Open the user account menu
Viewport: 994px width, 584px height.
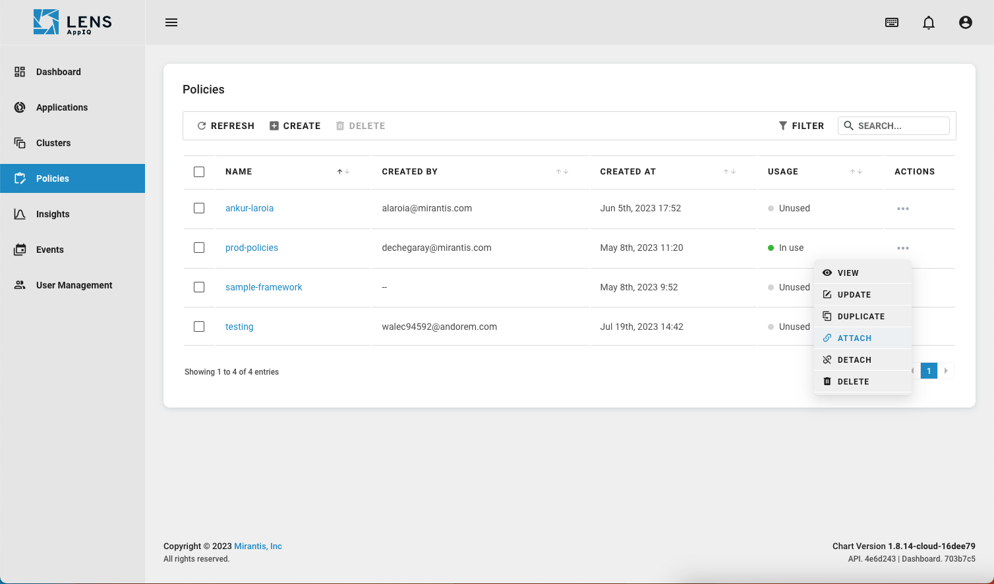pyautogui.click(x=966, y=22)
